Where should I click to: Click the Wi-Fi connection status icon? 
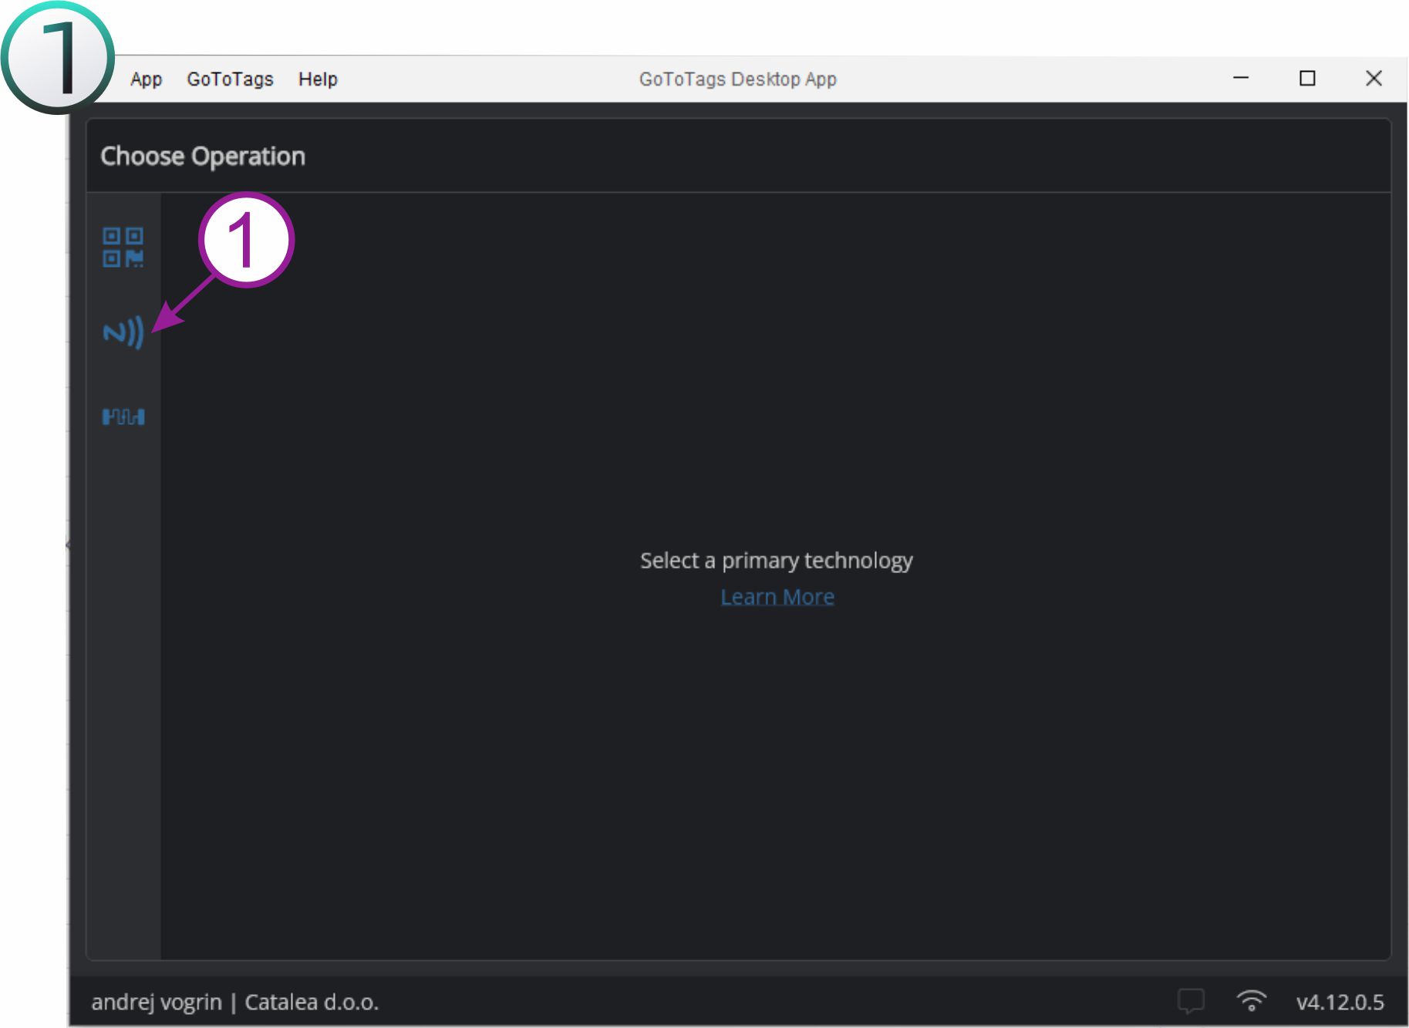point(1251,1000)
